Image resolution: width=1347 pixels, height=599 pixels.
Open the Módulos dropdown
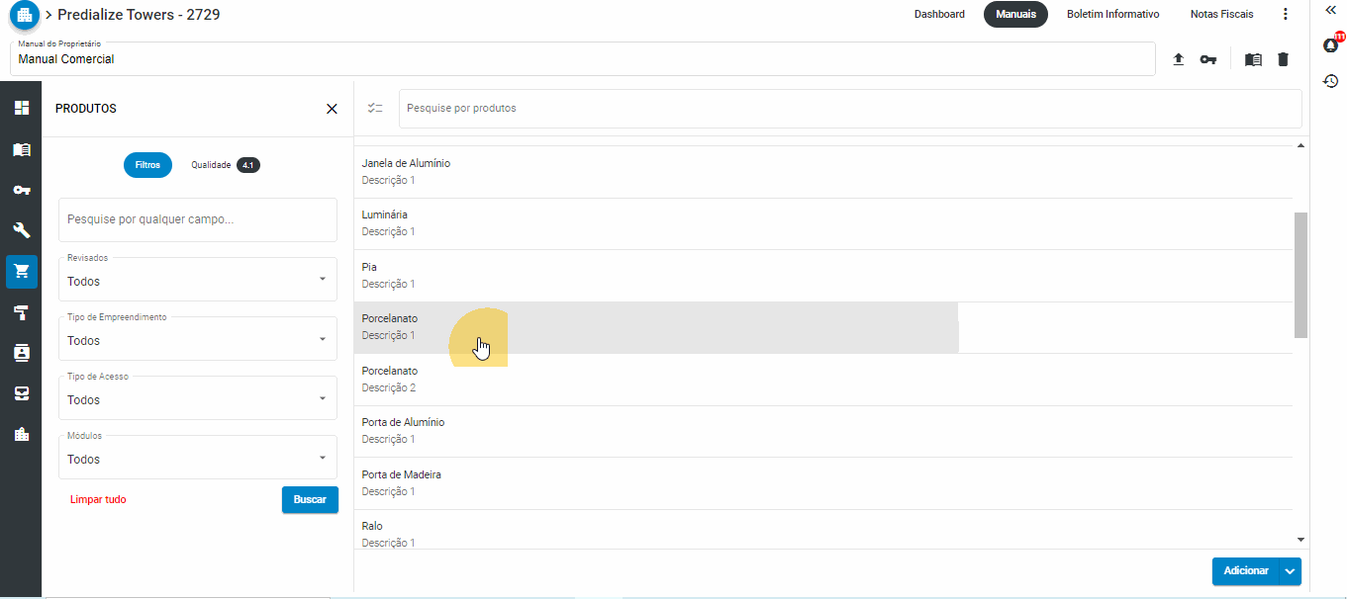coord(197,457)
